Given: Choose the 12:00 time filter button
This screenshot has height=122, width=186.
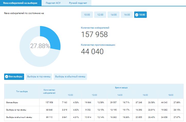Looking at the screenshot, I should coord(100,15).
